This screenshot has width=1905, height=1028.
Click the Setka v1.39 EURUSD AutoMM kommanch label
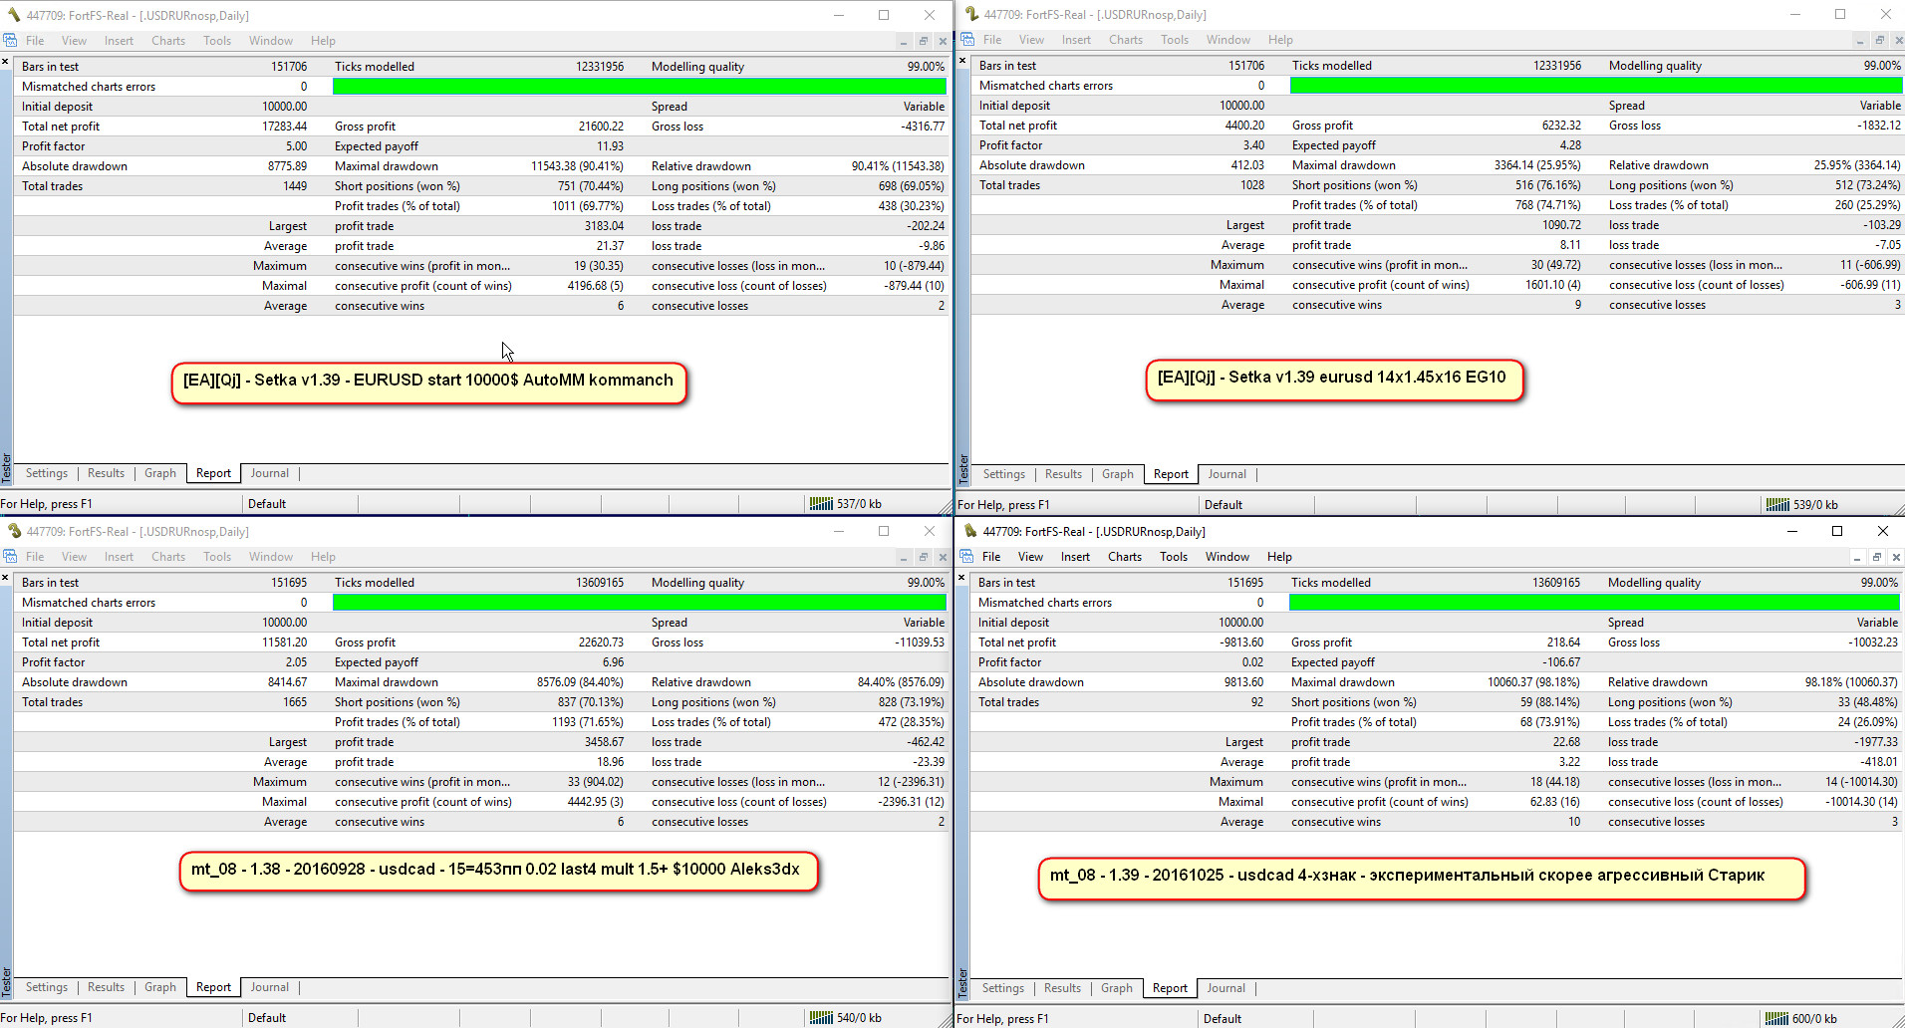tap(429, 383)
